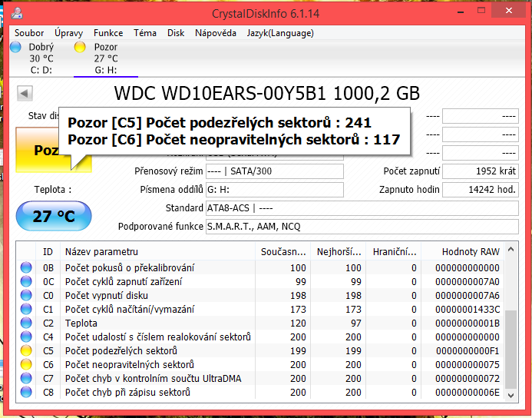Select row Počet pokusů o překalibrování
532x418 pixels.
[260, 267]
